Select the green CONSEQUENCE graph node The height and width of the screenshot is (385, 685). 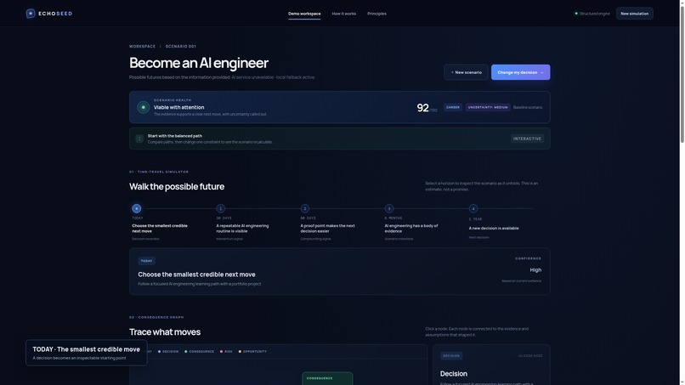[327, 378]
